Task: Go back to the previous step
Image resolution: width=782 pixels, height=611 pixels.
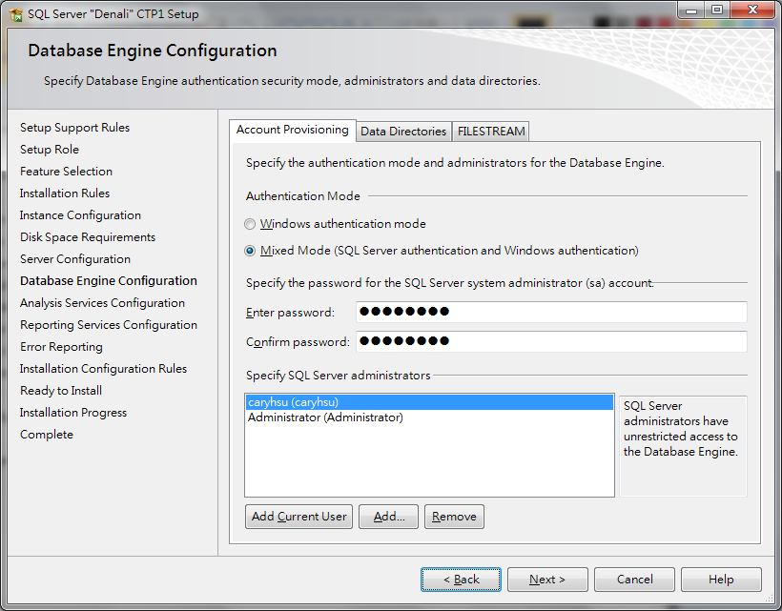Action: click(461, 579)
